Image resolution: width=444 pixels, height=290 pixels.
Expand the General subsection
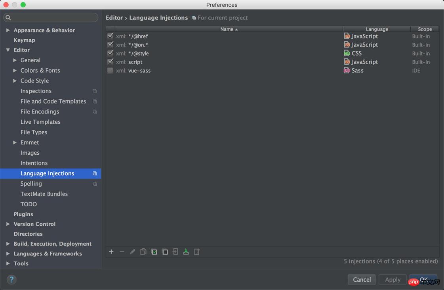15,60
